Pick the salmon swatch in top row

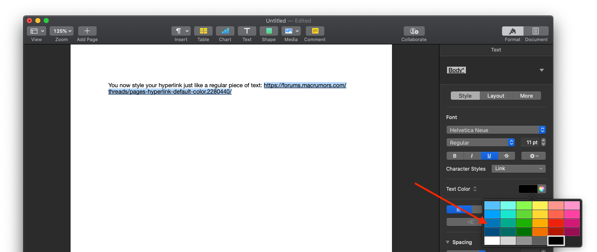pyautogui.click(x=556, y=205)
